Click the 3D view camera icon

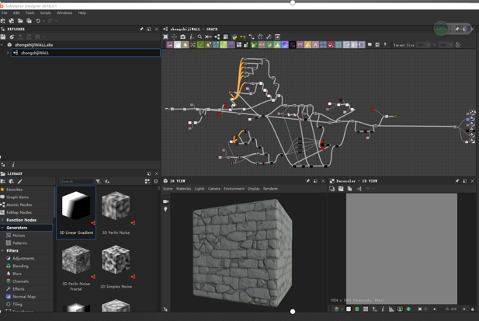click(x=165, y=201)
